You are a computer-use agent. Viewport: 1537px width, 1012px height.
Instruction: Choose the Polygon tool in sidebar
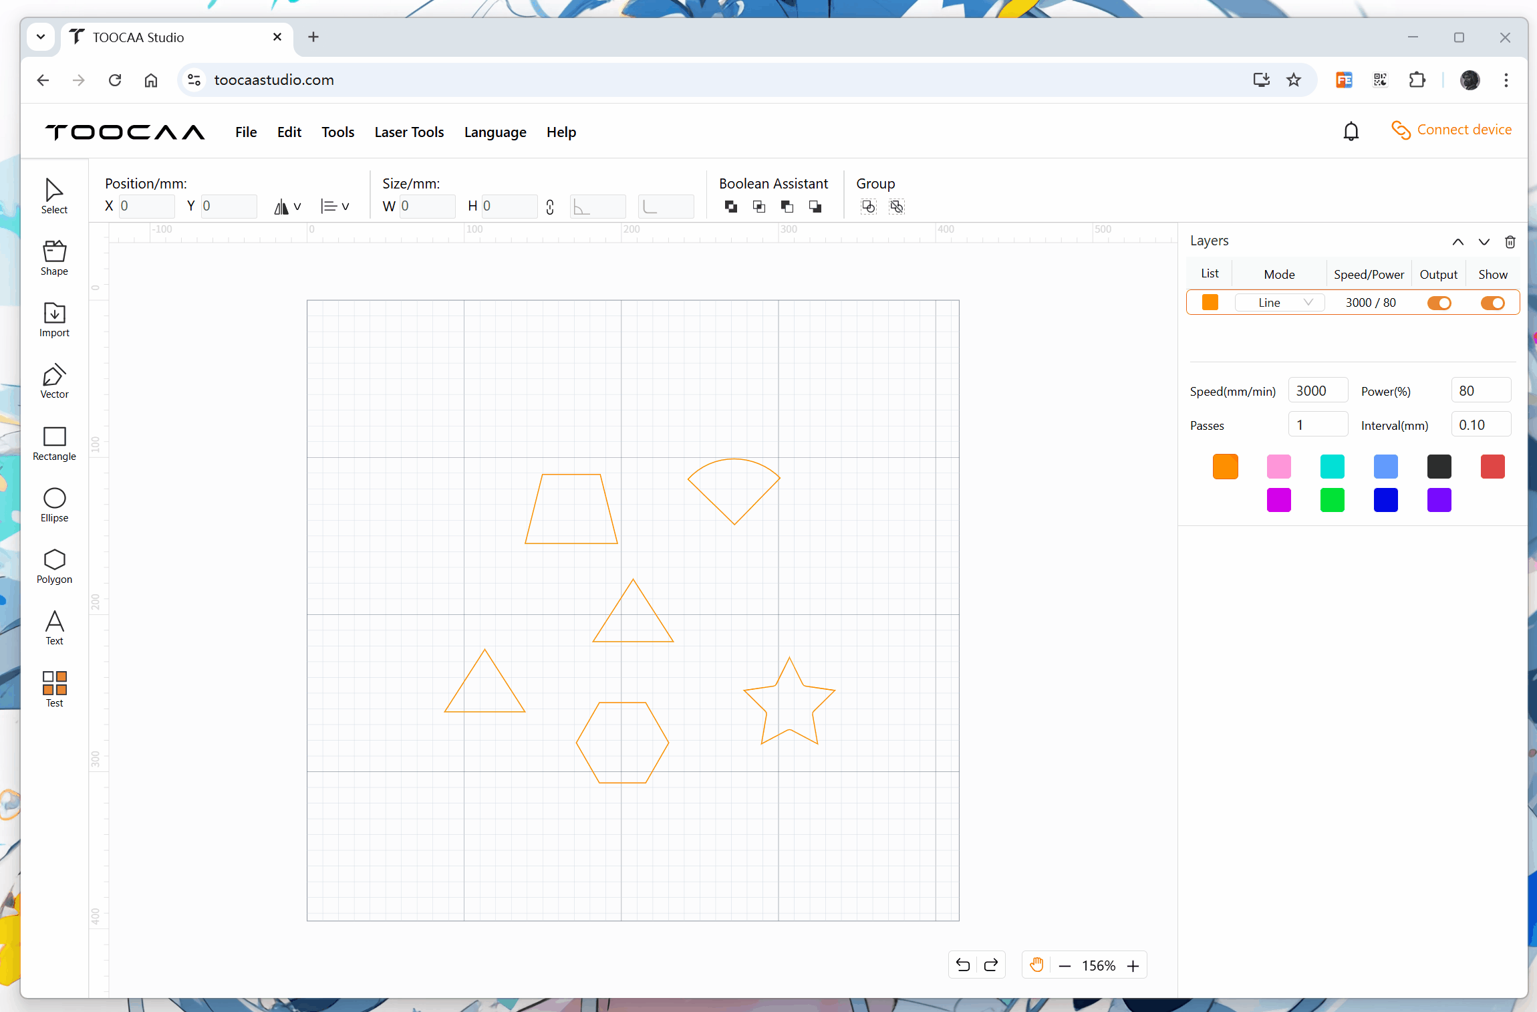click(x=54, y=566)
